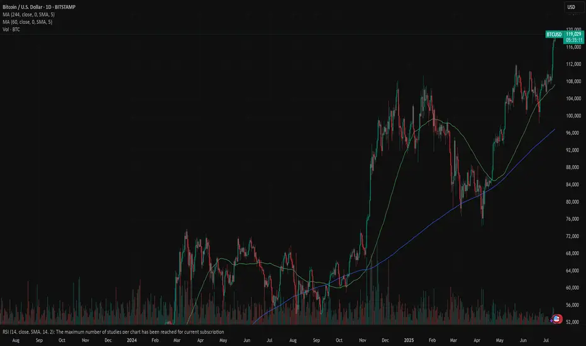
Task: Click the 80,000 price axis label
Action: coord(573,202)
